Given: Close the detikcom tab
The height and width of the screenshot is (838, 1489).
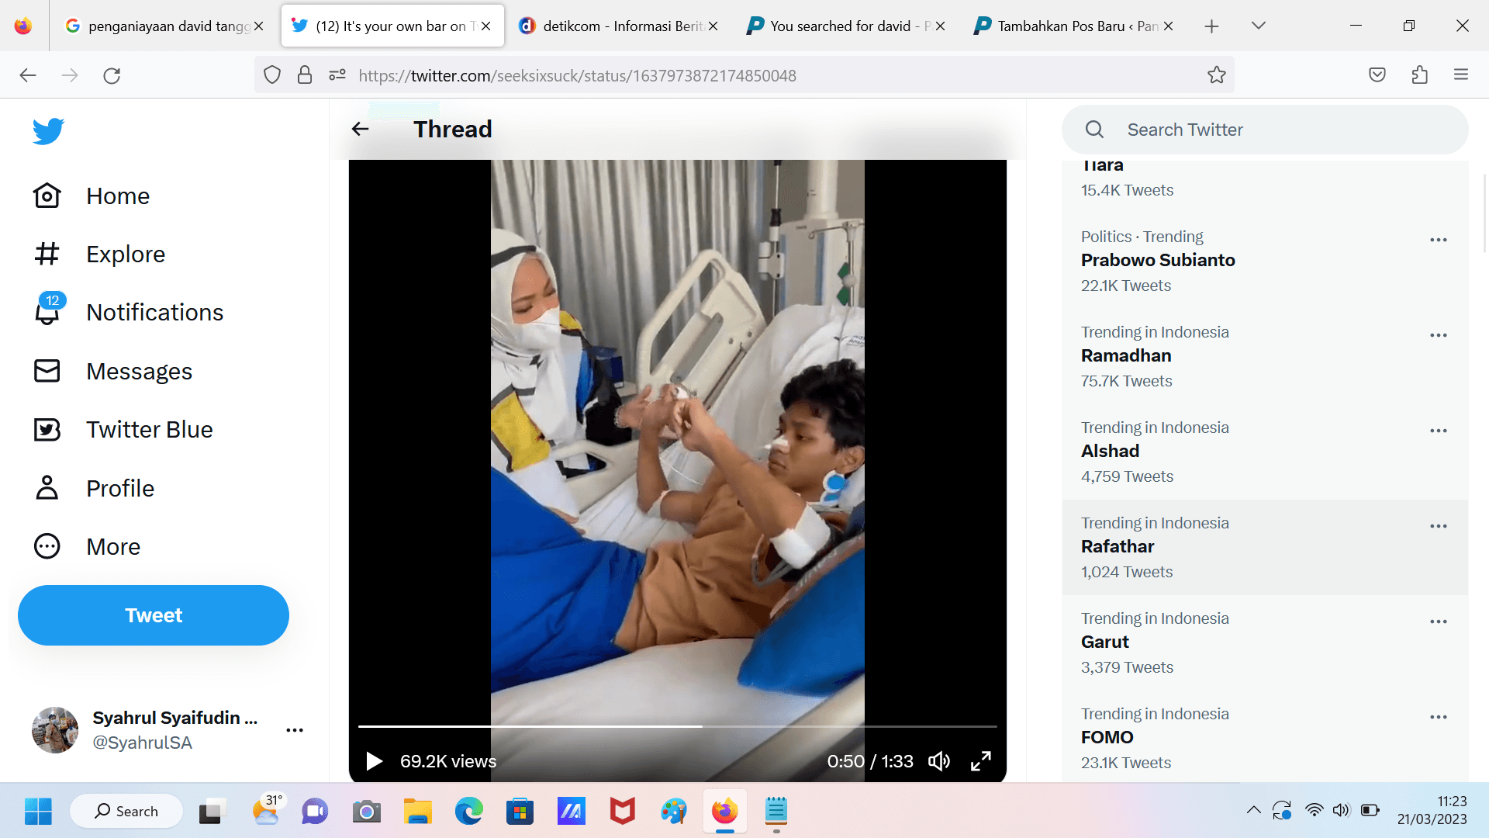Looking at the screenshot, I should click(713, 26).
